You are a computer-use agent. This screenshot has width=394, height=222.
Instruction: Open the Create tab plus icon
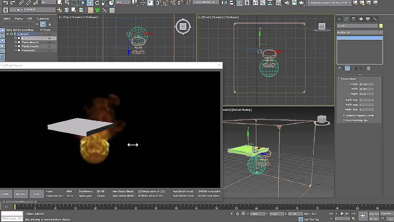pos(339,19)
